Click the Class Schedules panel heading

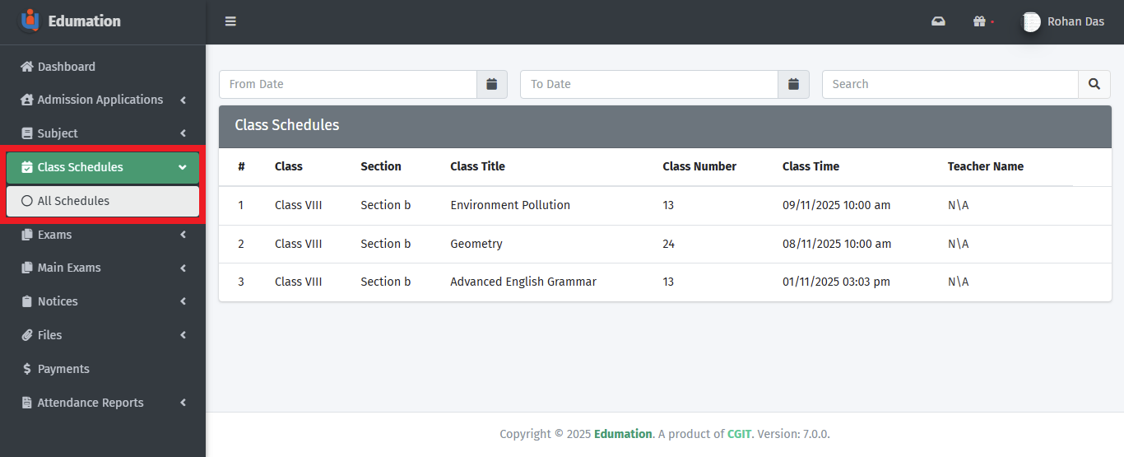coord(287,125)
